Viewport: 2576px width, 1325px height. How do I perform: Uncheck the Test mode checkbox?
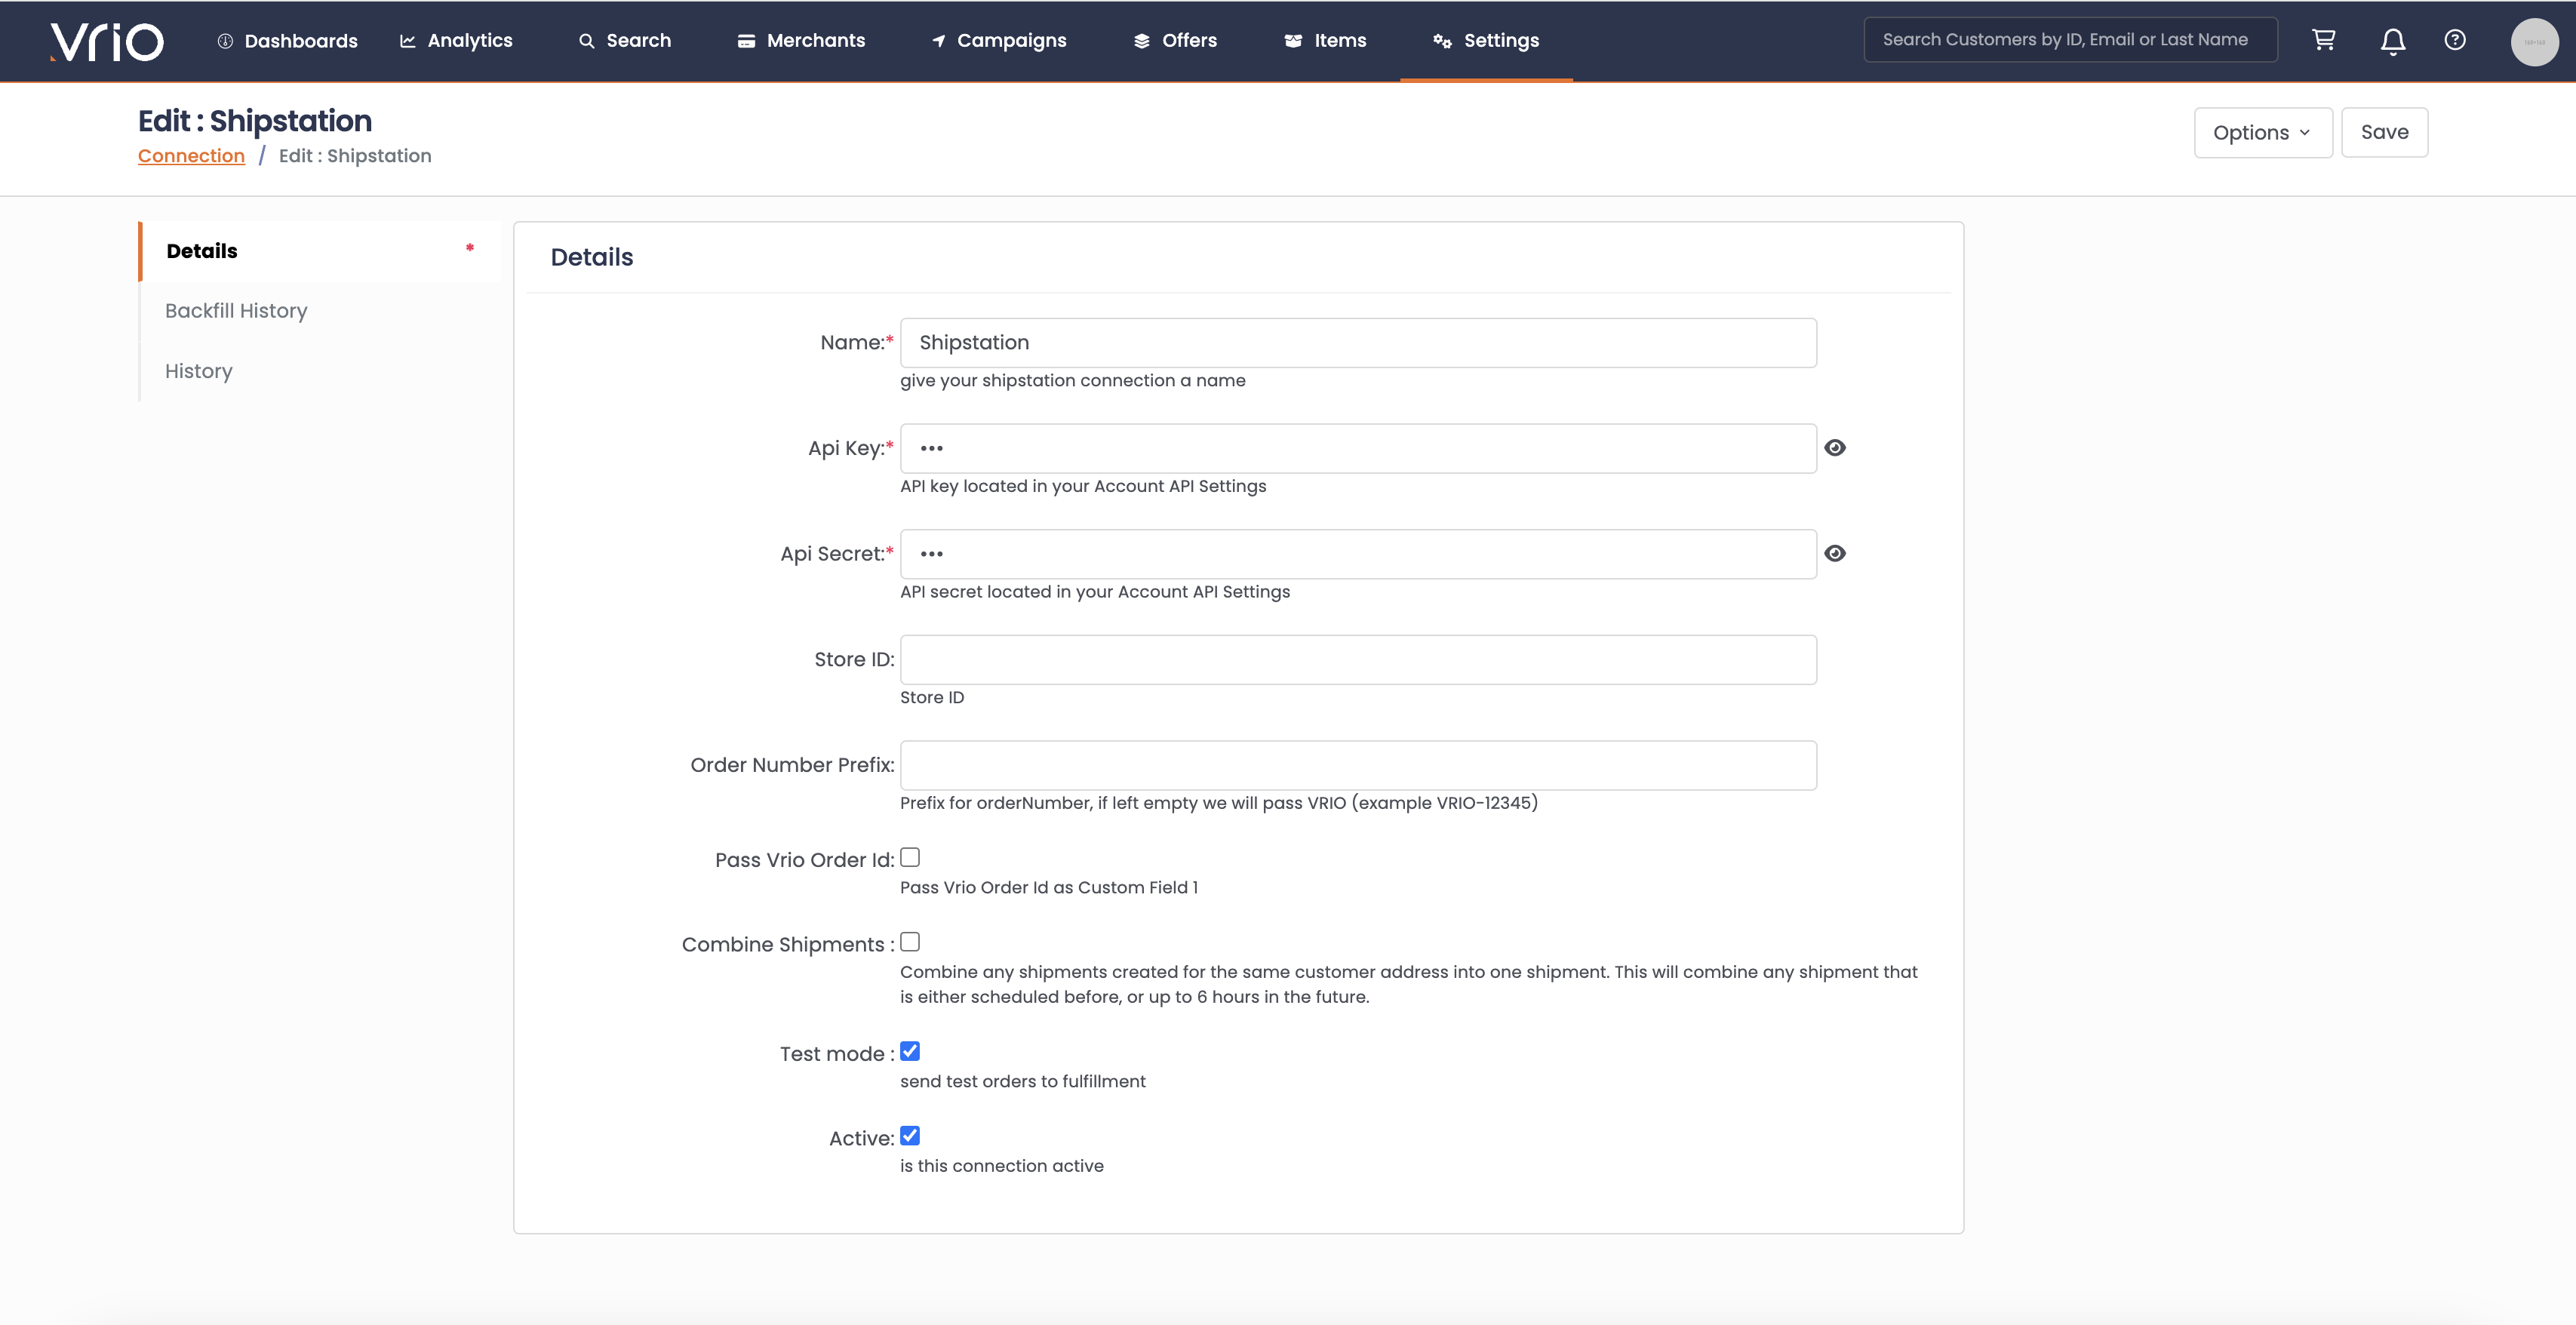(x=909, y=1051)
